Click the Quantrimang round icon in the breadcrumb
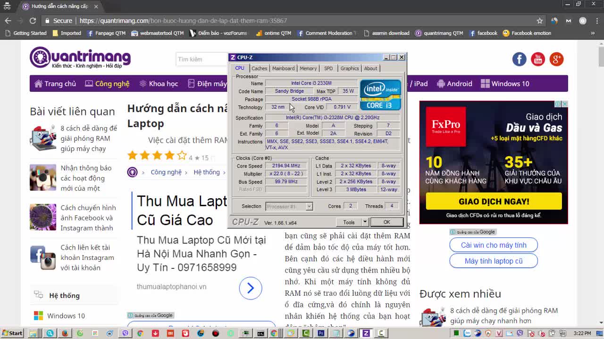 coord(132,172)
